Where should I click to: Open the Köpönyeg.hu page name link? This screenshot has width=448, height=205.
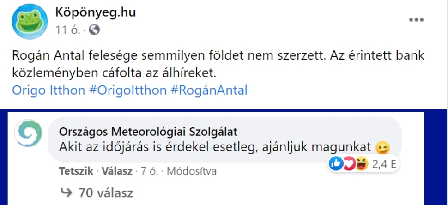(x=96, y=12)
